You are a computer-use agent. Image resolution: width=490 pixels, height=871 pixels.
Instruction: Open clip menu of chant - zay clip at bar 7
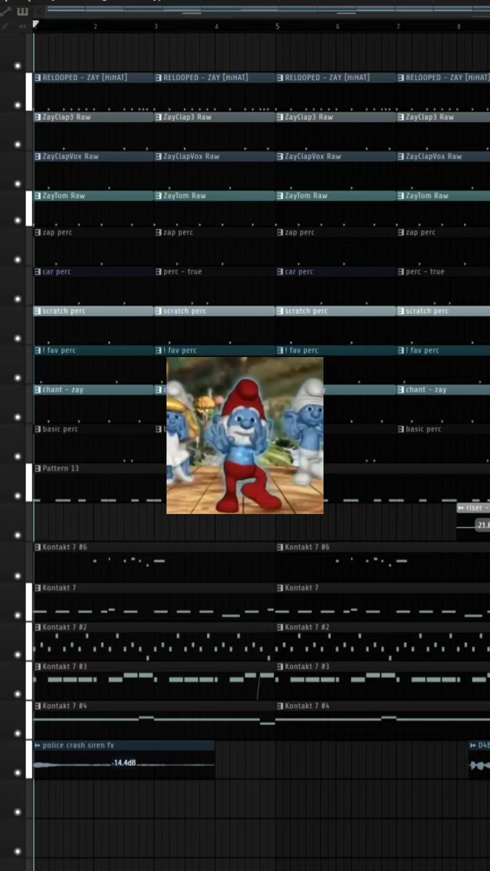point(401,390)
